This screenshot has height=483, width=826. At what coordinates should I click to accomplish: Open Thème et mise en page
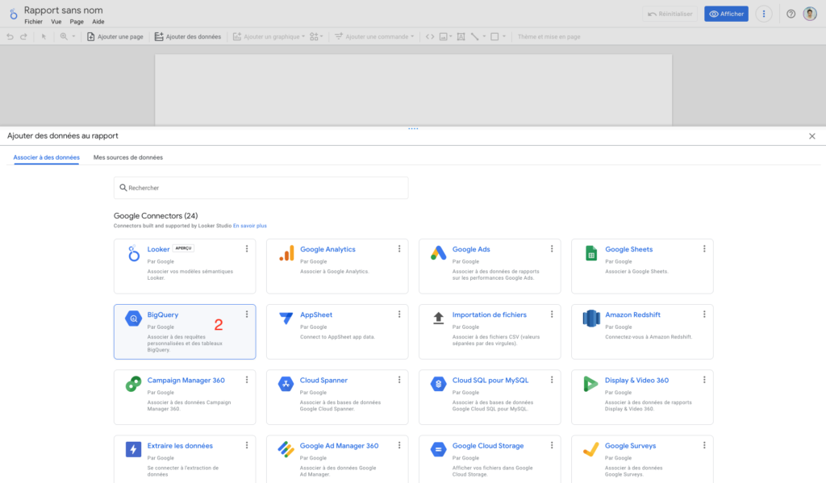click(x=549, y=36)
